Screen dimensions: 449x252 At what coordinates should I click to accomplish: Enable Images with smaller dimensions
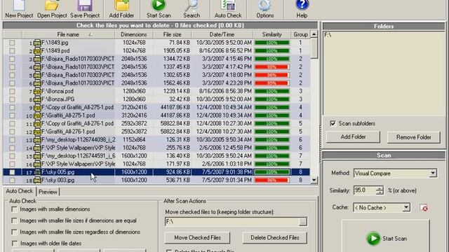click(14, 209)
